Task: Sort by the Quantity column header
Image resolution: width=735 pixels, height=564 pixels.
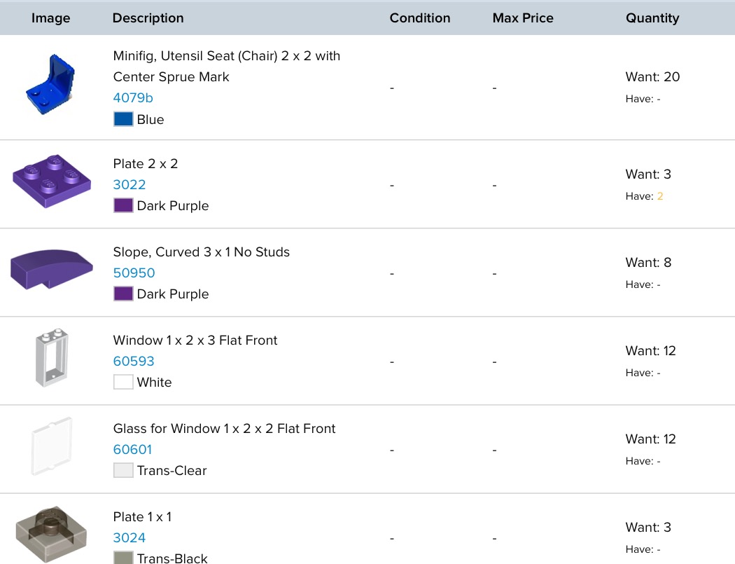Action: [652, 18]
